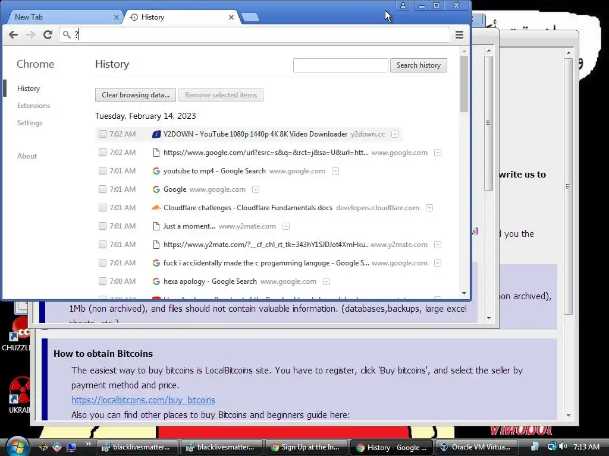
Task: Open the dropdown for Cloudflare challenges entry
Action: coord(429,208)
